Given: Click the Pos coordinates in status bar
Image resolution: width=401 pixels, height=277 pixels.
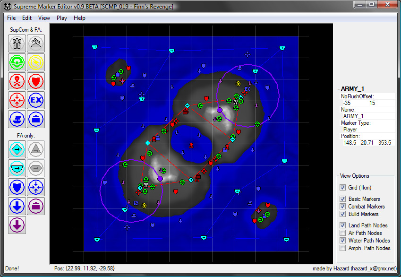Looking at the screenshot, I should pyautogui.click(x=85, y=268).
